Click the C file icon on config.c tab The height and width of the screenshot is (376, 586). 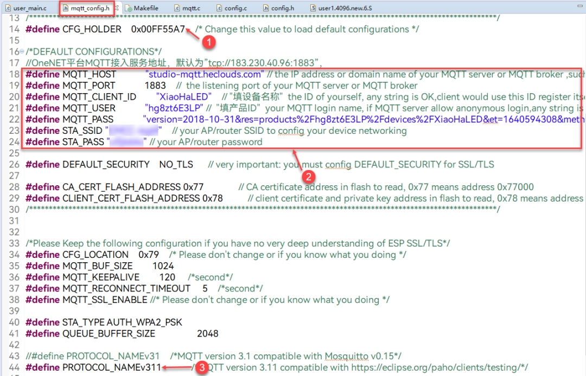click(219, 8)
